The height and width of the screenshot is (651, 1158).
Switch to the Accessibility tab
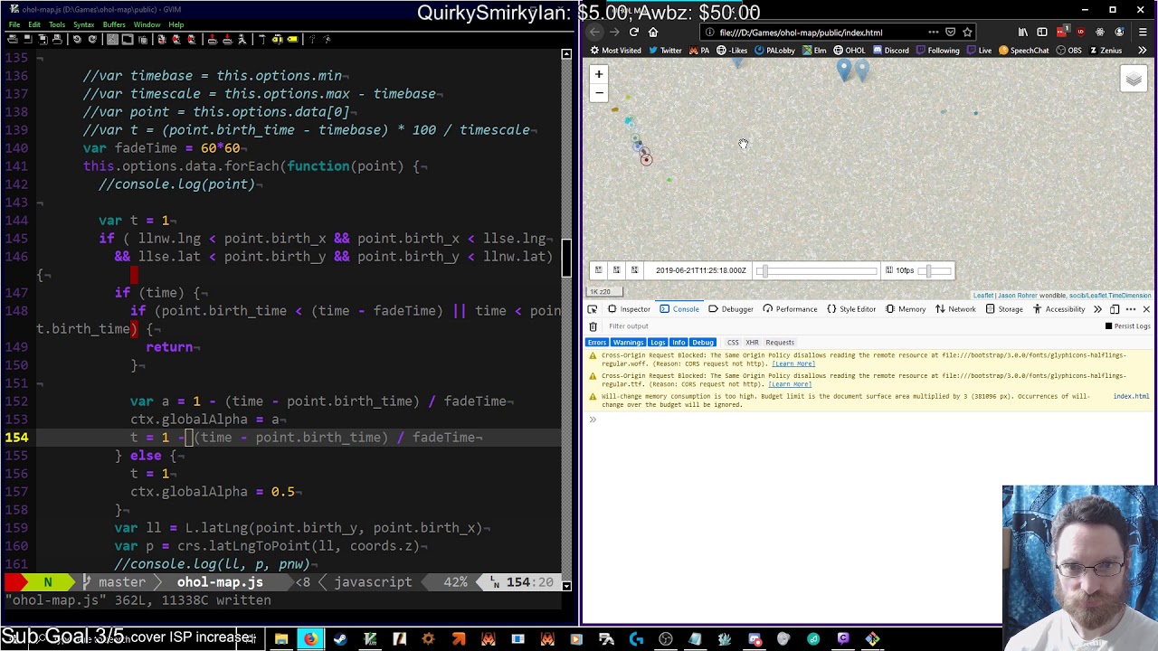pos(1058,309)
